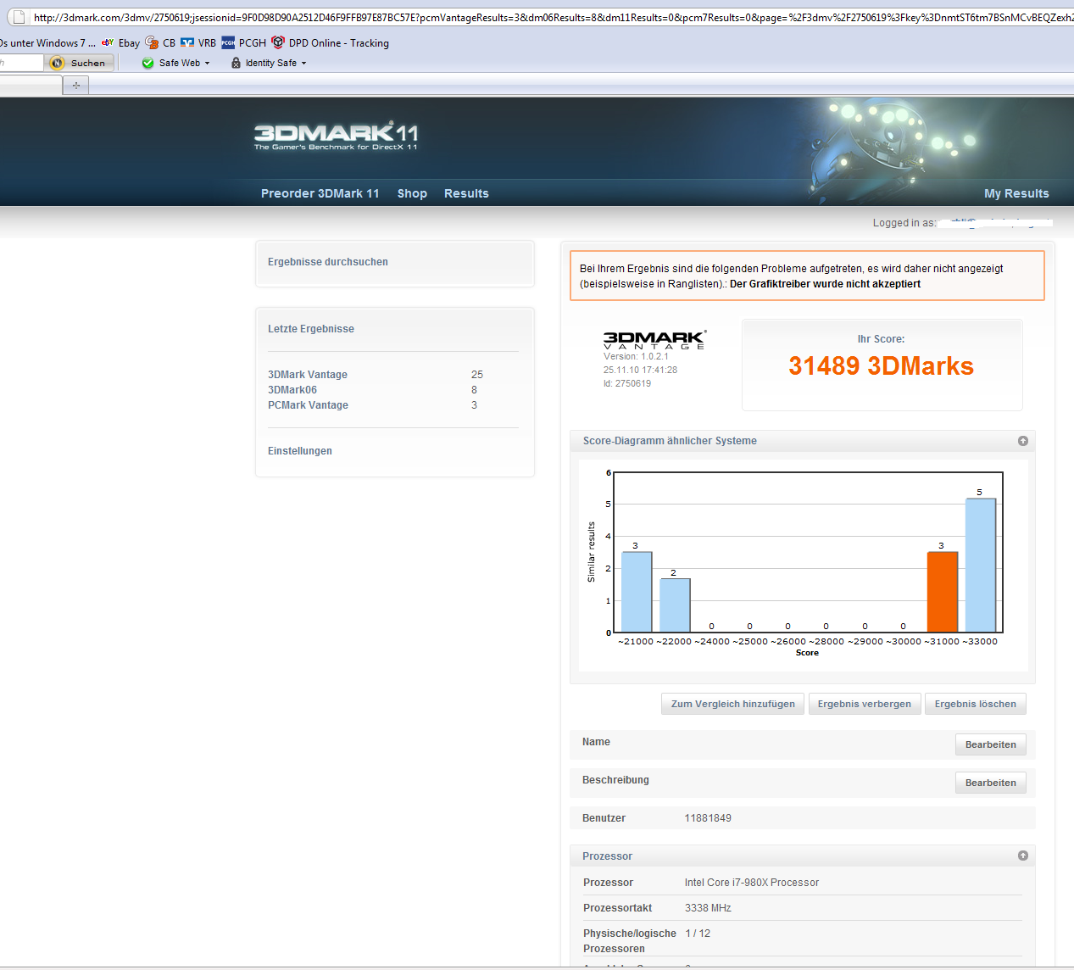The height and width of the screenshot is (970, 1074).
Task: Open the Identity Safe dropdown
Action: (x=269, y=63)
